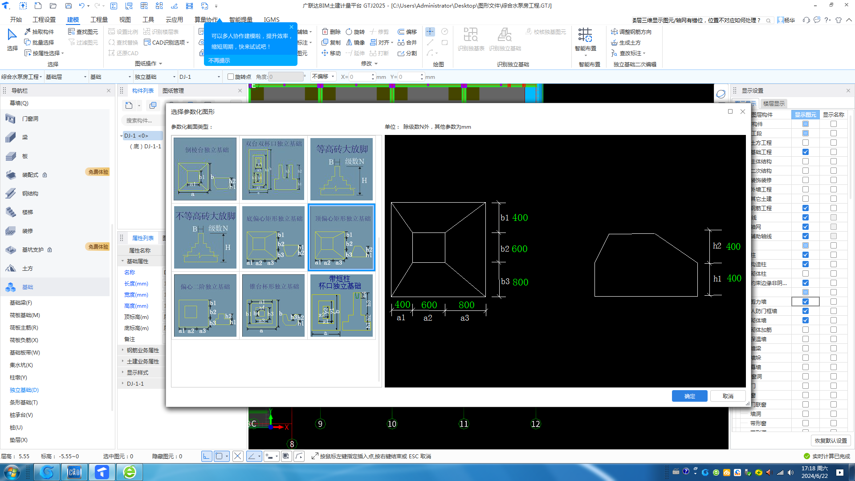Toggle 显示图元 checkbox for 剪力墙
Viewport: 855px width, 481px height.
[806, 302]
